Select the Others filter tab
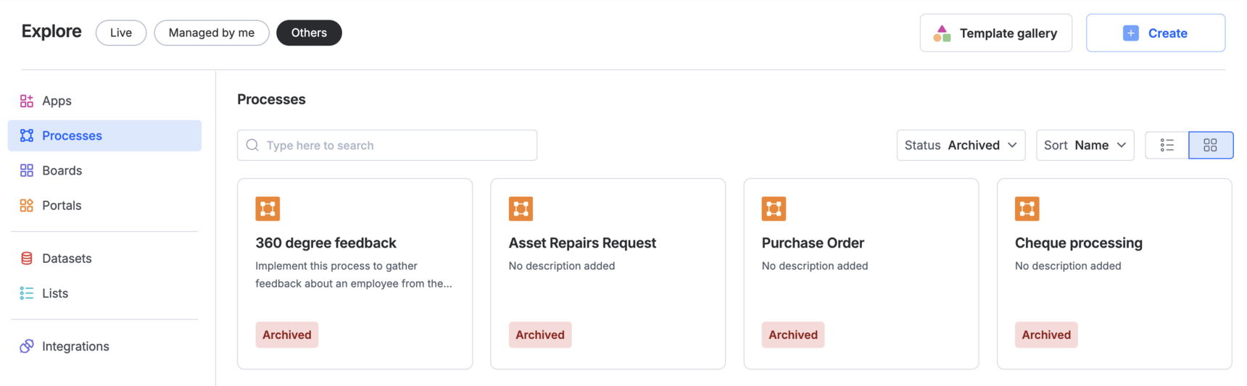Viewport: 1247px width, 386px height. pos(309,33)
